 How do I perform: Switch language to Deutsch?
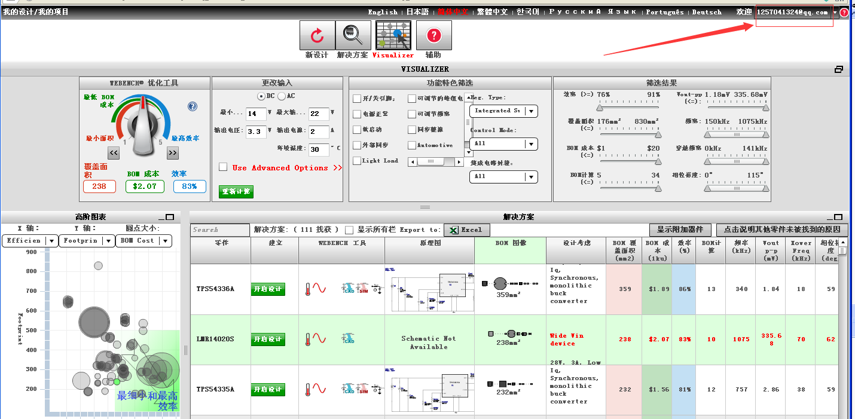pyautogui.click(x=707, y=12)
